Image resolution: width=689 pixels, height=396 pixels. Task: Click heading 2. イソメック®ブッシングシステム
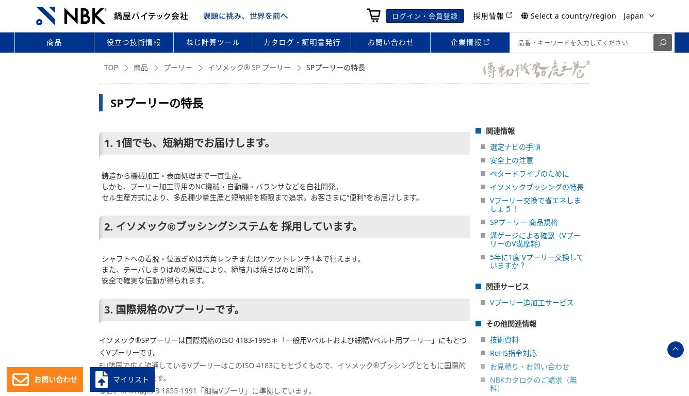coord(285,227)
